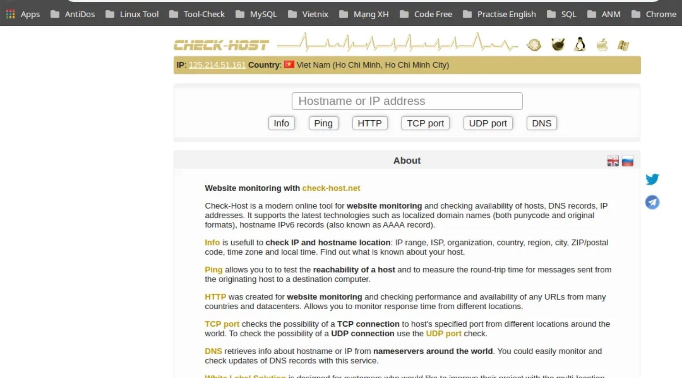Open the Apps grid in bookmarks bar

tap(23, 14)
